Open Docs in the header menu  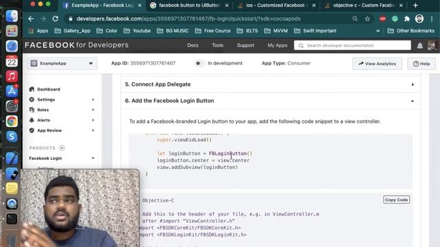pyautogui.click(x=192, y=45)
